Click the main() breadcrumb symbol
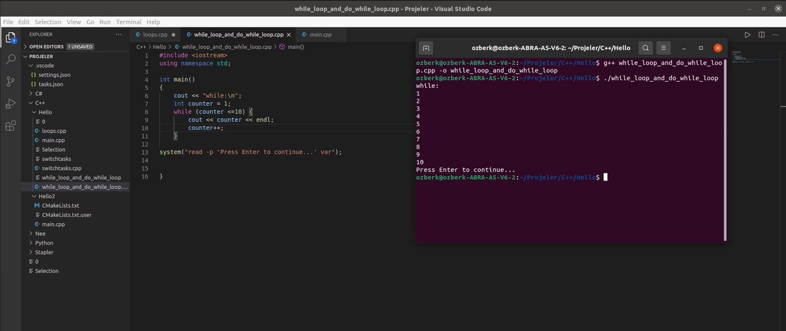Screen dimensions: 786x331 pos(291,47)
